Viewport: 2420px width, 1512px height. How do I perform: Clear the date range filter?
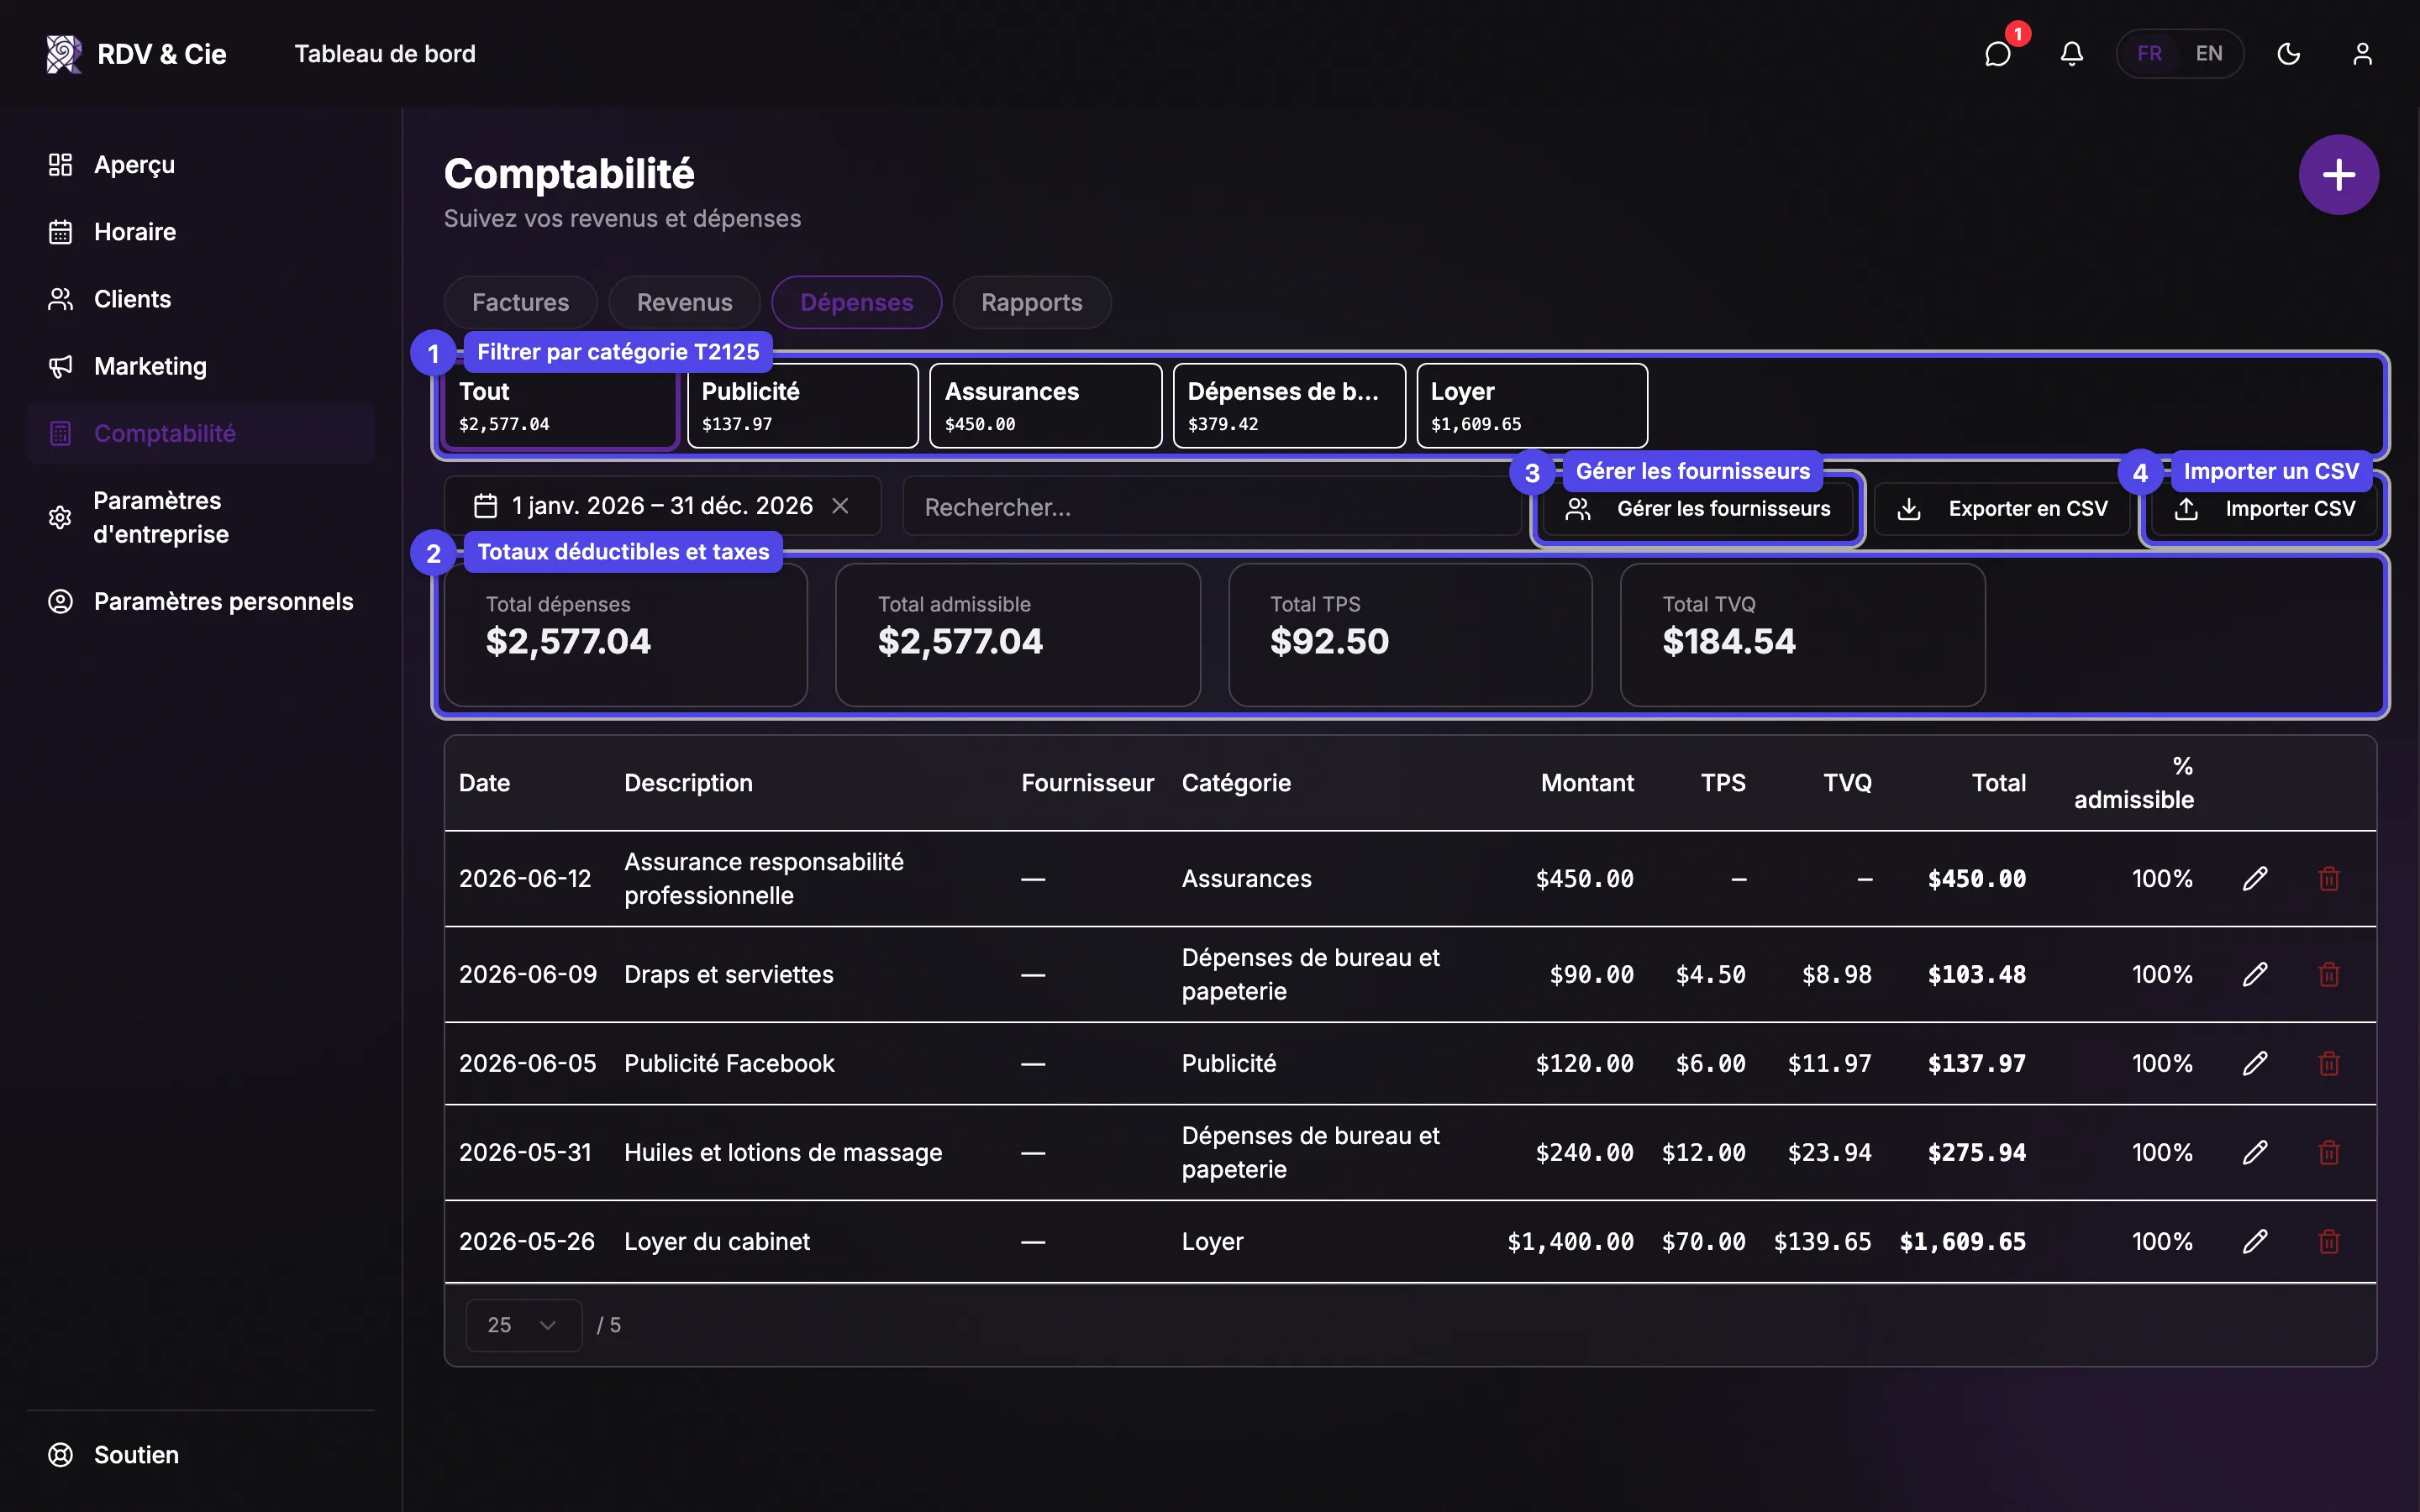click(840, 506)
